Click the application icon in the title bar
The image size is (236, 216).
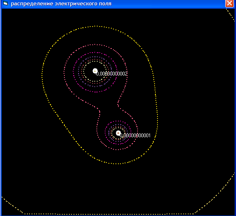[5, 3]
